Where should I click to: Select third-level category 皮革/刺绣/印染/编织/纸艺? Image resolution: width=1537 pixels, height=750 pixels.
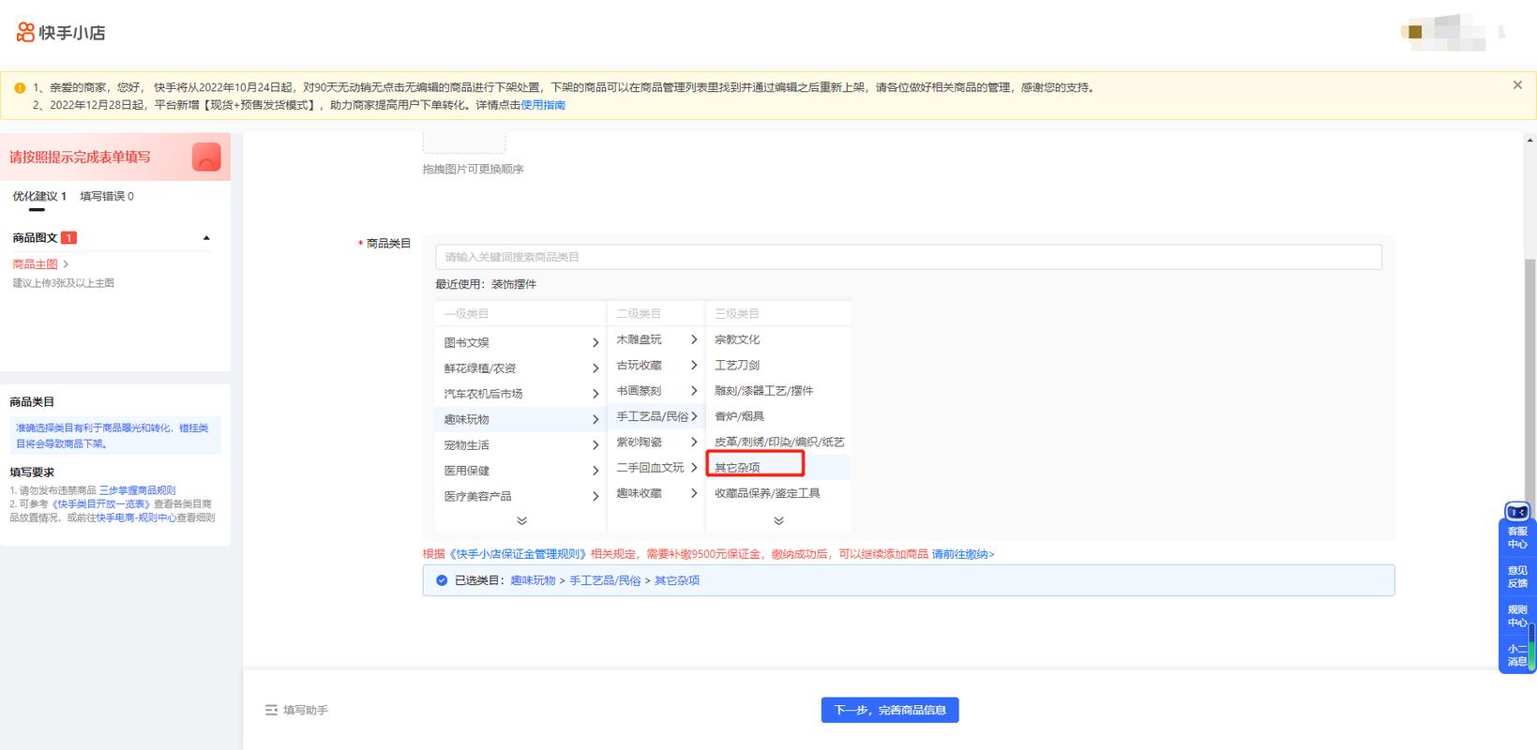(x=779, y=442)
